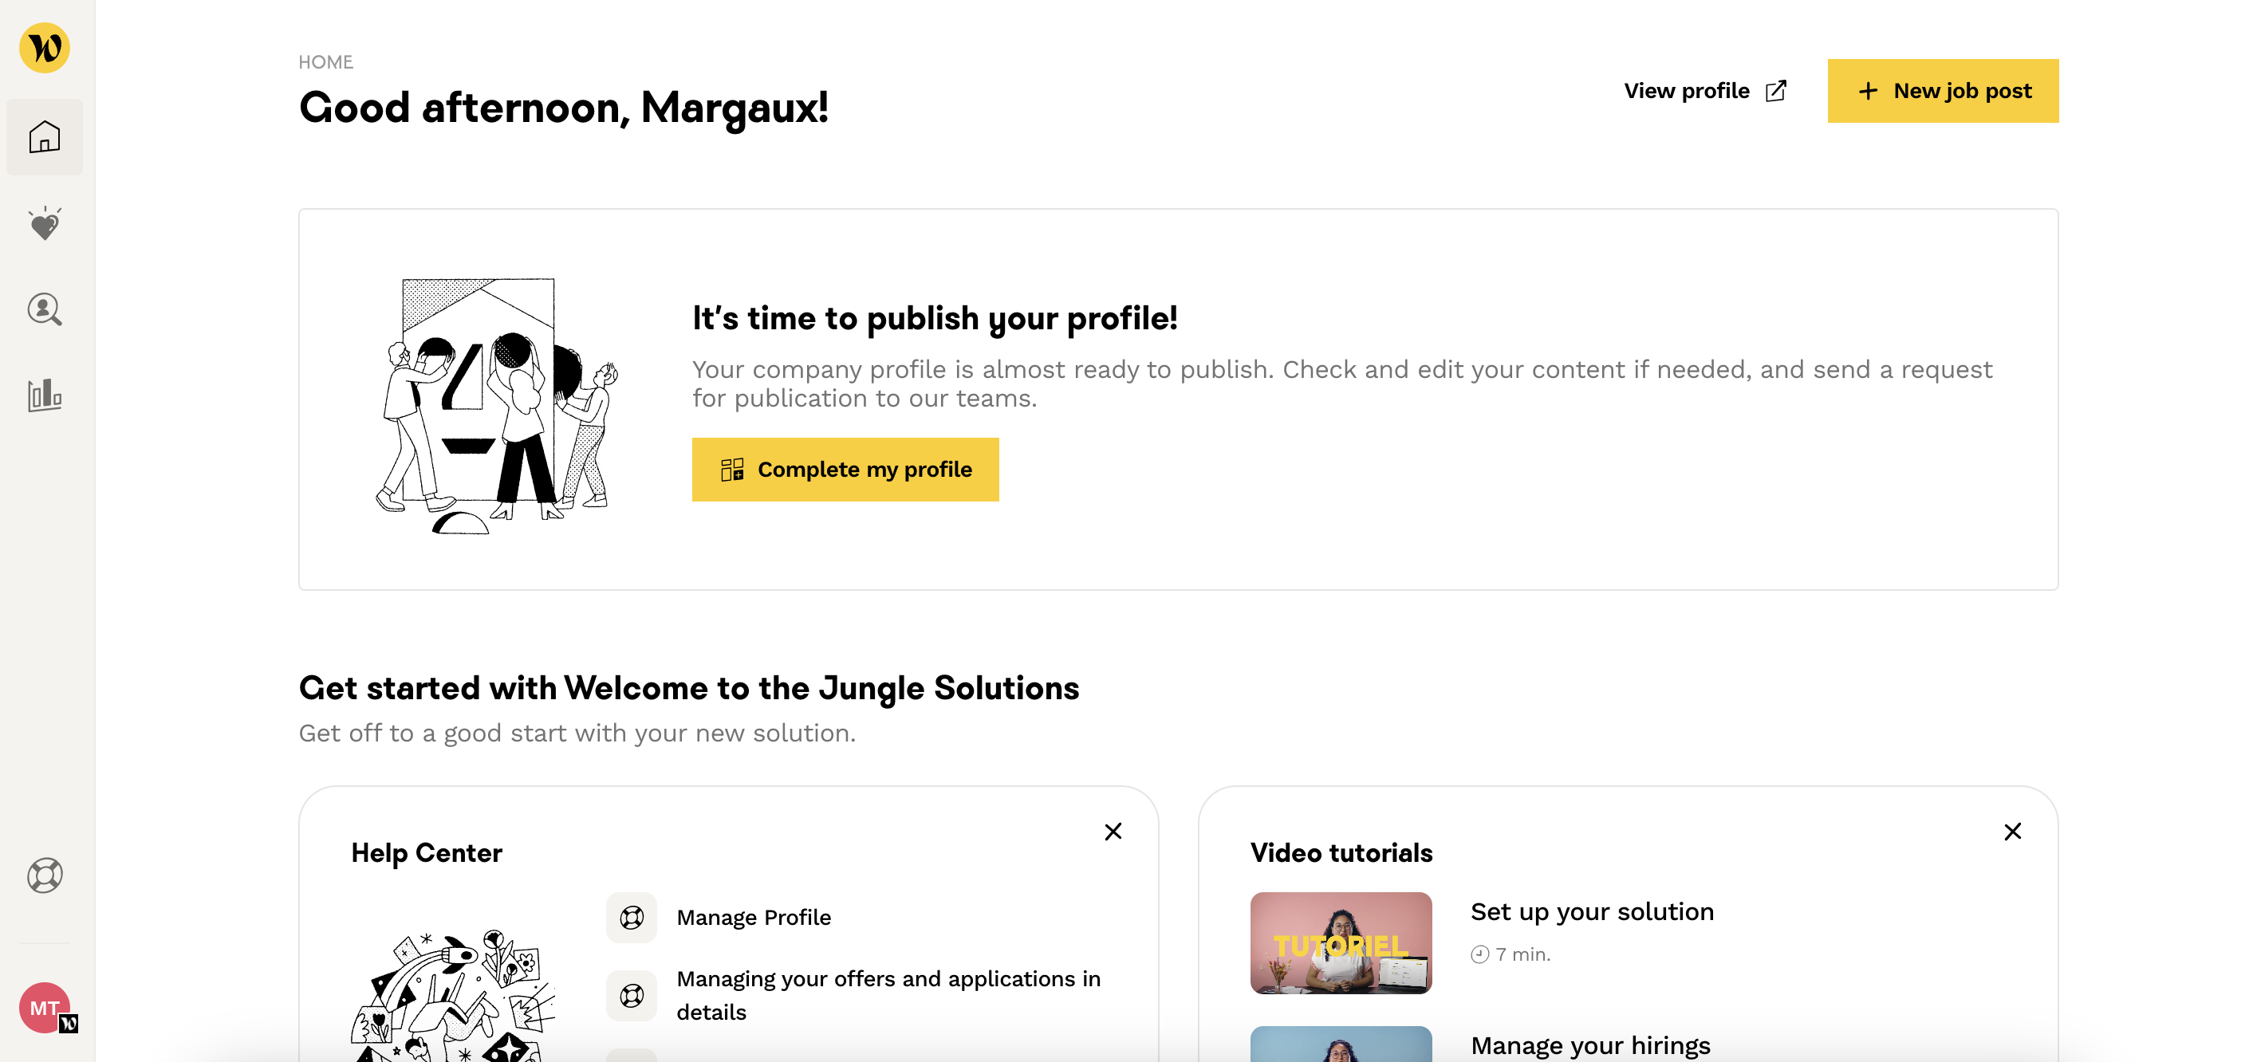The height and width of the screenshot is (1062, 2249).
Task: Click the lifebuoy icon next to Manage Profile
Action: [631, 917]
